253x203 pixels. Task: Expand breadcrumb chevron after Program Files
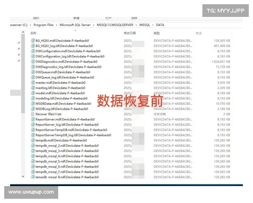point(57,25)
